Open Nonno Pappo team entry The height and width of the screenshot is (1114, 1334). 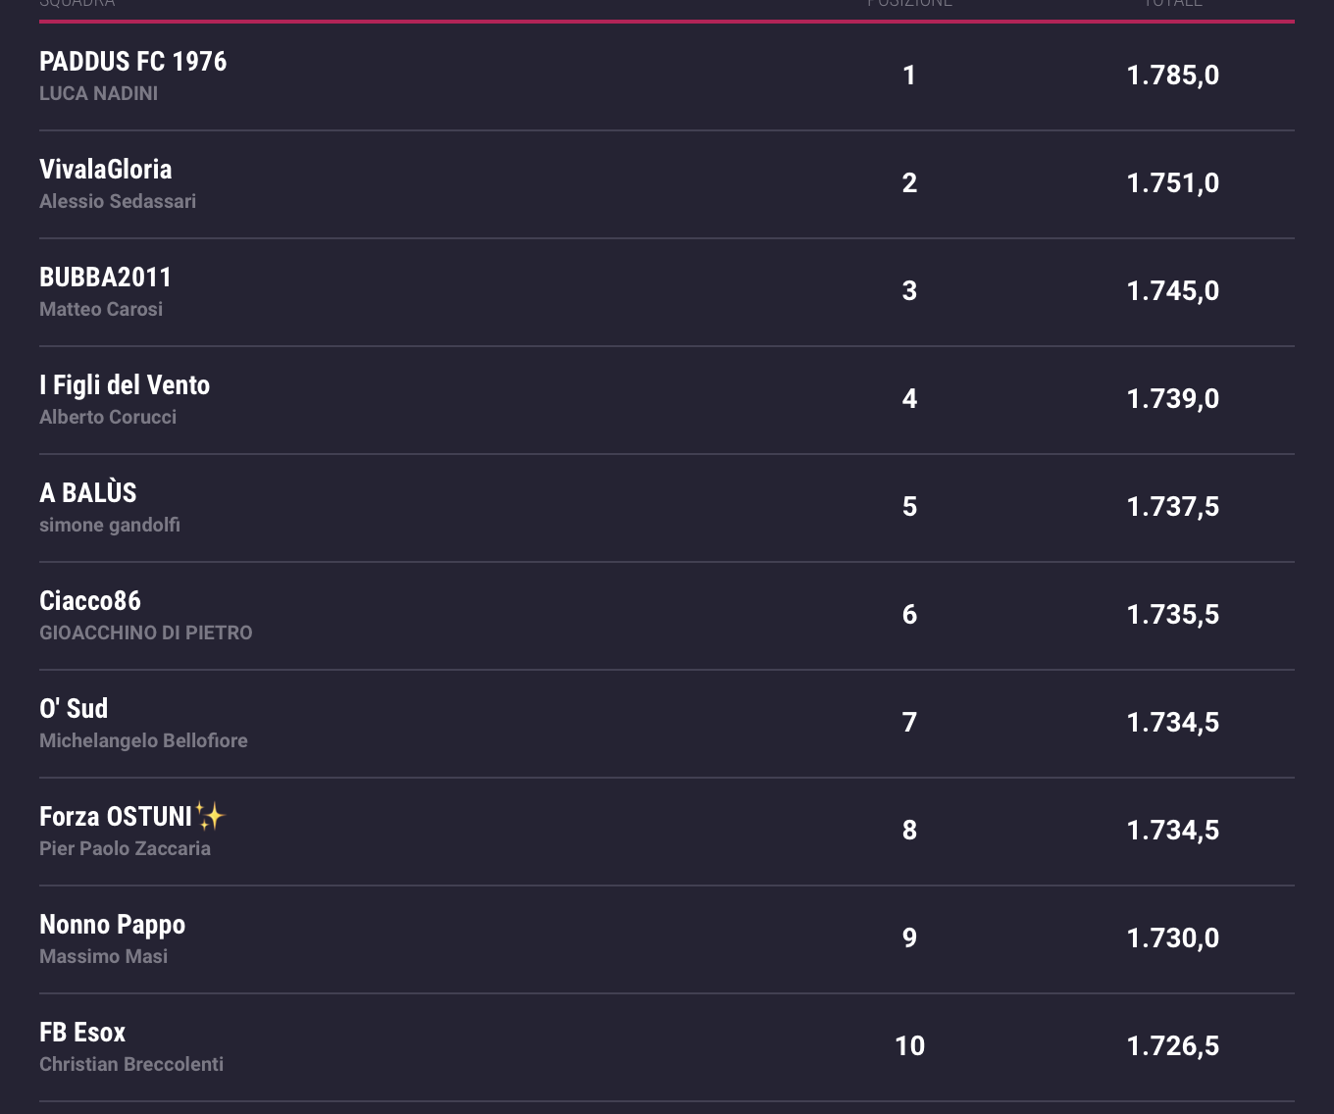pyautogui.click(x=112, y=925)
